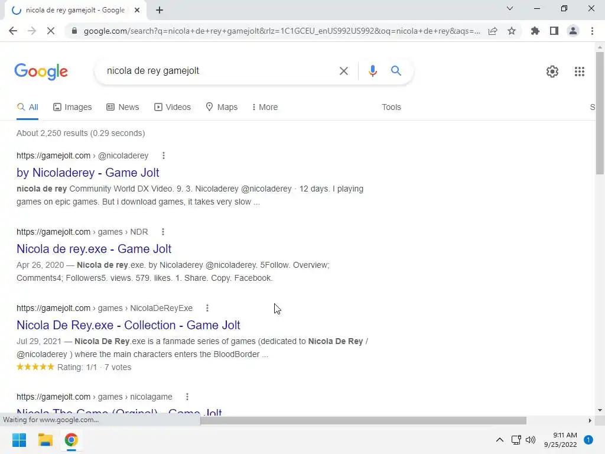This screenshot has height=454, width=605.
Task: Open the Google apps grid
Action: (579, 72)
